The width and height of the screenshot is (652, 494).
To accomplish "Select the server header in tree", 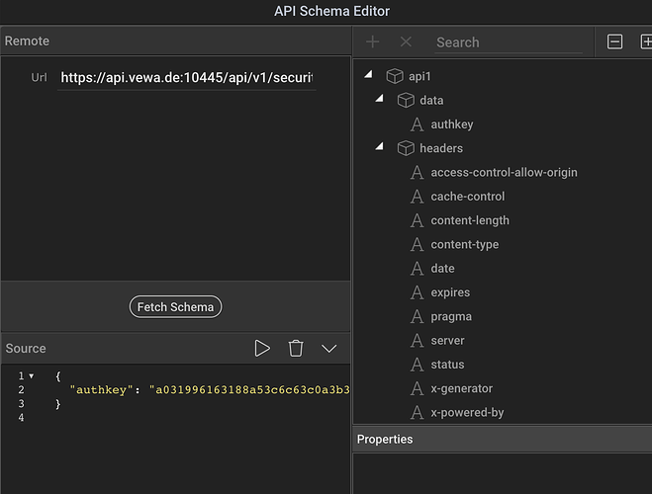I will point(447,341).
